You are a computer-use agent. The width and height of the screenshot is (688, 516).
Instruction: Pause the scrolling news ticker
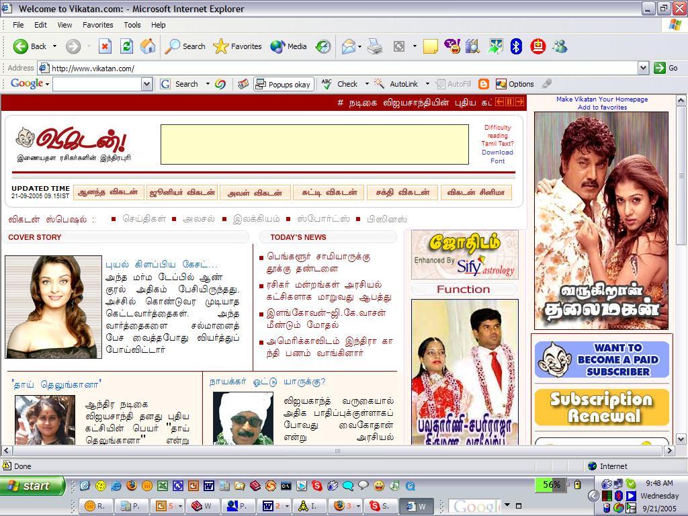pyautogui.click(x=509, y=102)
